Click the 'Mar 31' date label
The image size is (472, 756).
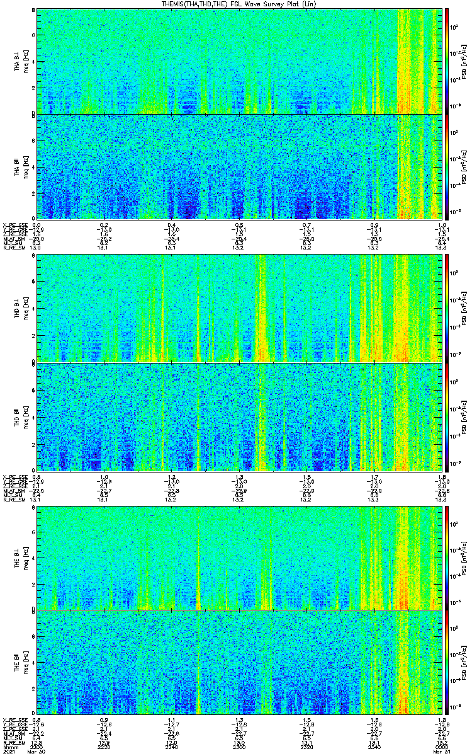point(441,752)
